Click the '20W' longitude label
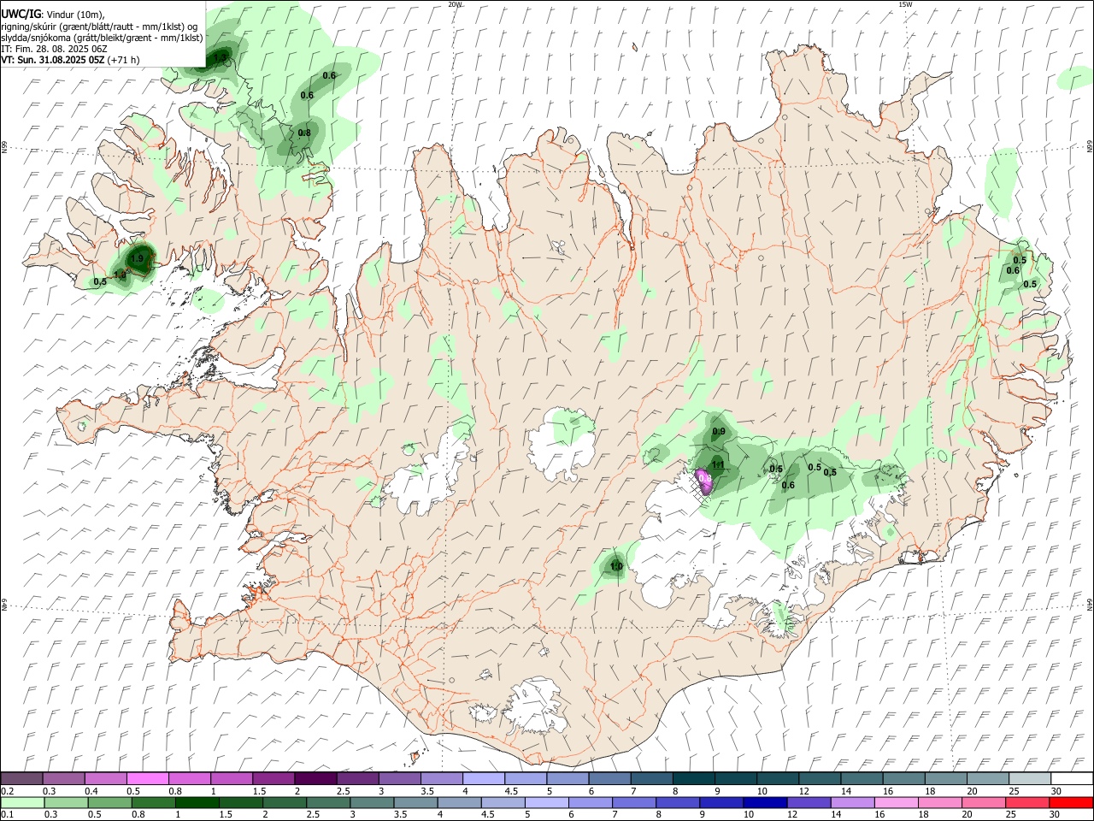1094x821 pixels. [455, 4]
